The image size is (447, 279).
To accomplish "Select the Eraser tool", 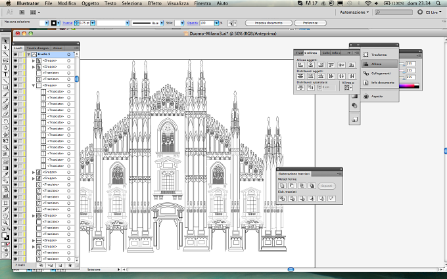I will click(5, 114).
